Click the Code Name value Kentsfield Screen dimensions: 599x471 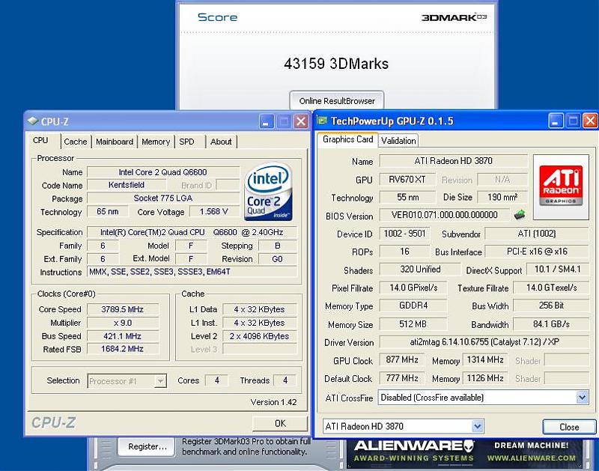pos(127,185)
